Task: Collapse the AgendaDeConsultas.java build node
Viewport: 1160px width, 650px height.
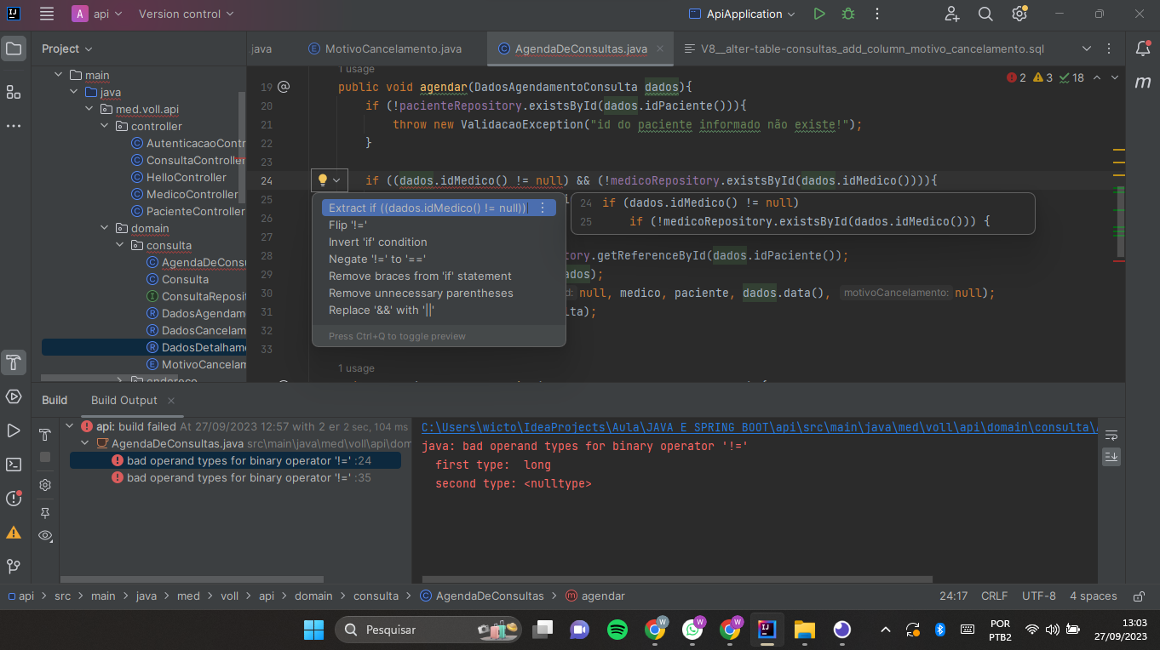Action: pos(85,443)
